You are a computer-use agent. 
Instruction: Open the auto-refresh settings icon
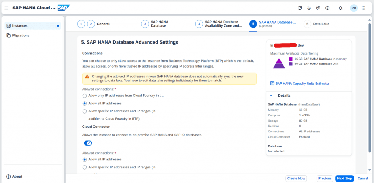(309, 8)
